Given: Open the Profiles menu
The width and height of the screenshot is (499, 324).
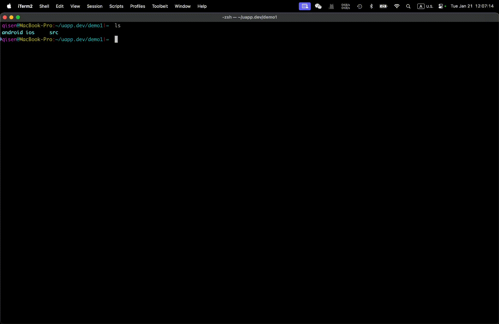Looking at the screenshot, I should pyautogui.click(x=138, y=6).
